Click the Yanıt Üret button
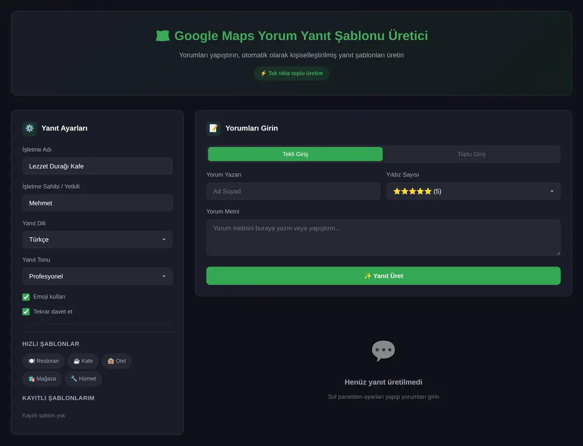 [x=383, y=276]
